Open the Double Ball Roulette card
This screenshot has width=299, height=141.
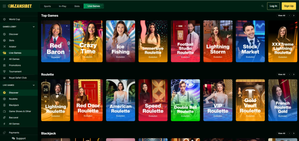[185, 100]
